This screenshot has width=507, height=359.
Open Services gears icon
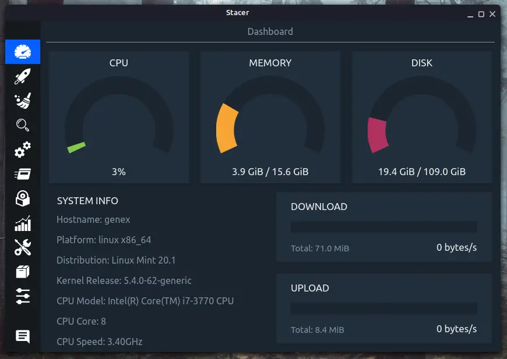pyautogui.click(x=23, y=150)
